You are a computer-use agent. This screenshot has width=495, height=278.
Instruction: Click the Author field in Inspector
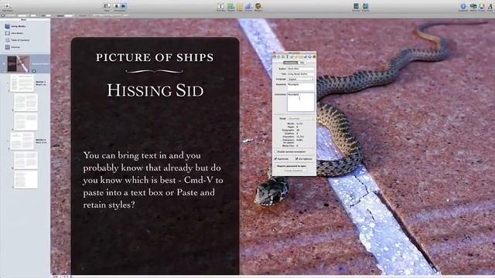coord(301,69)
